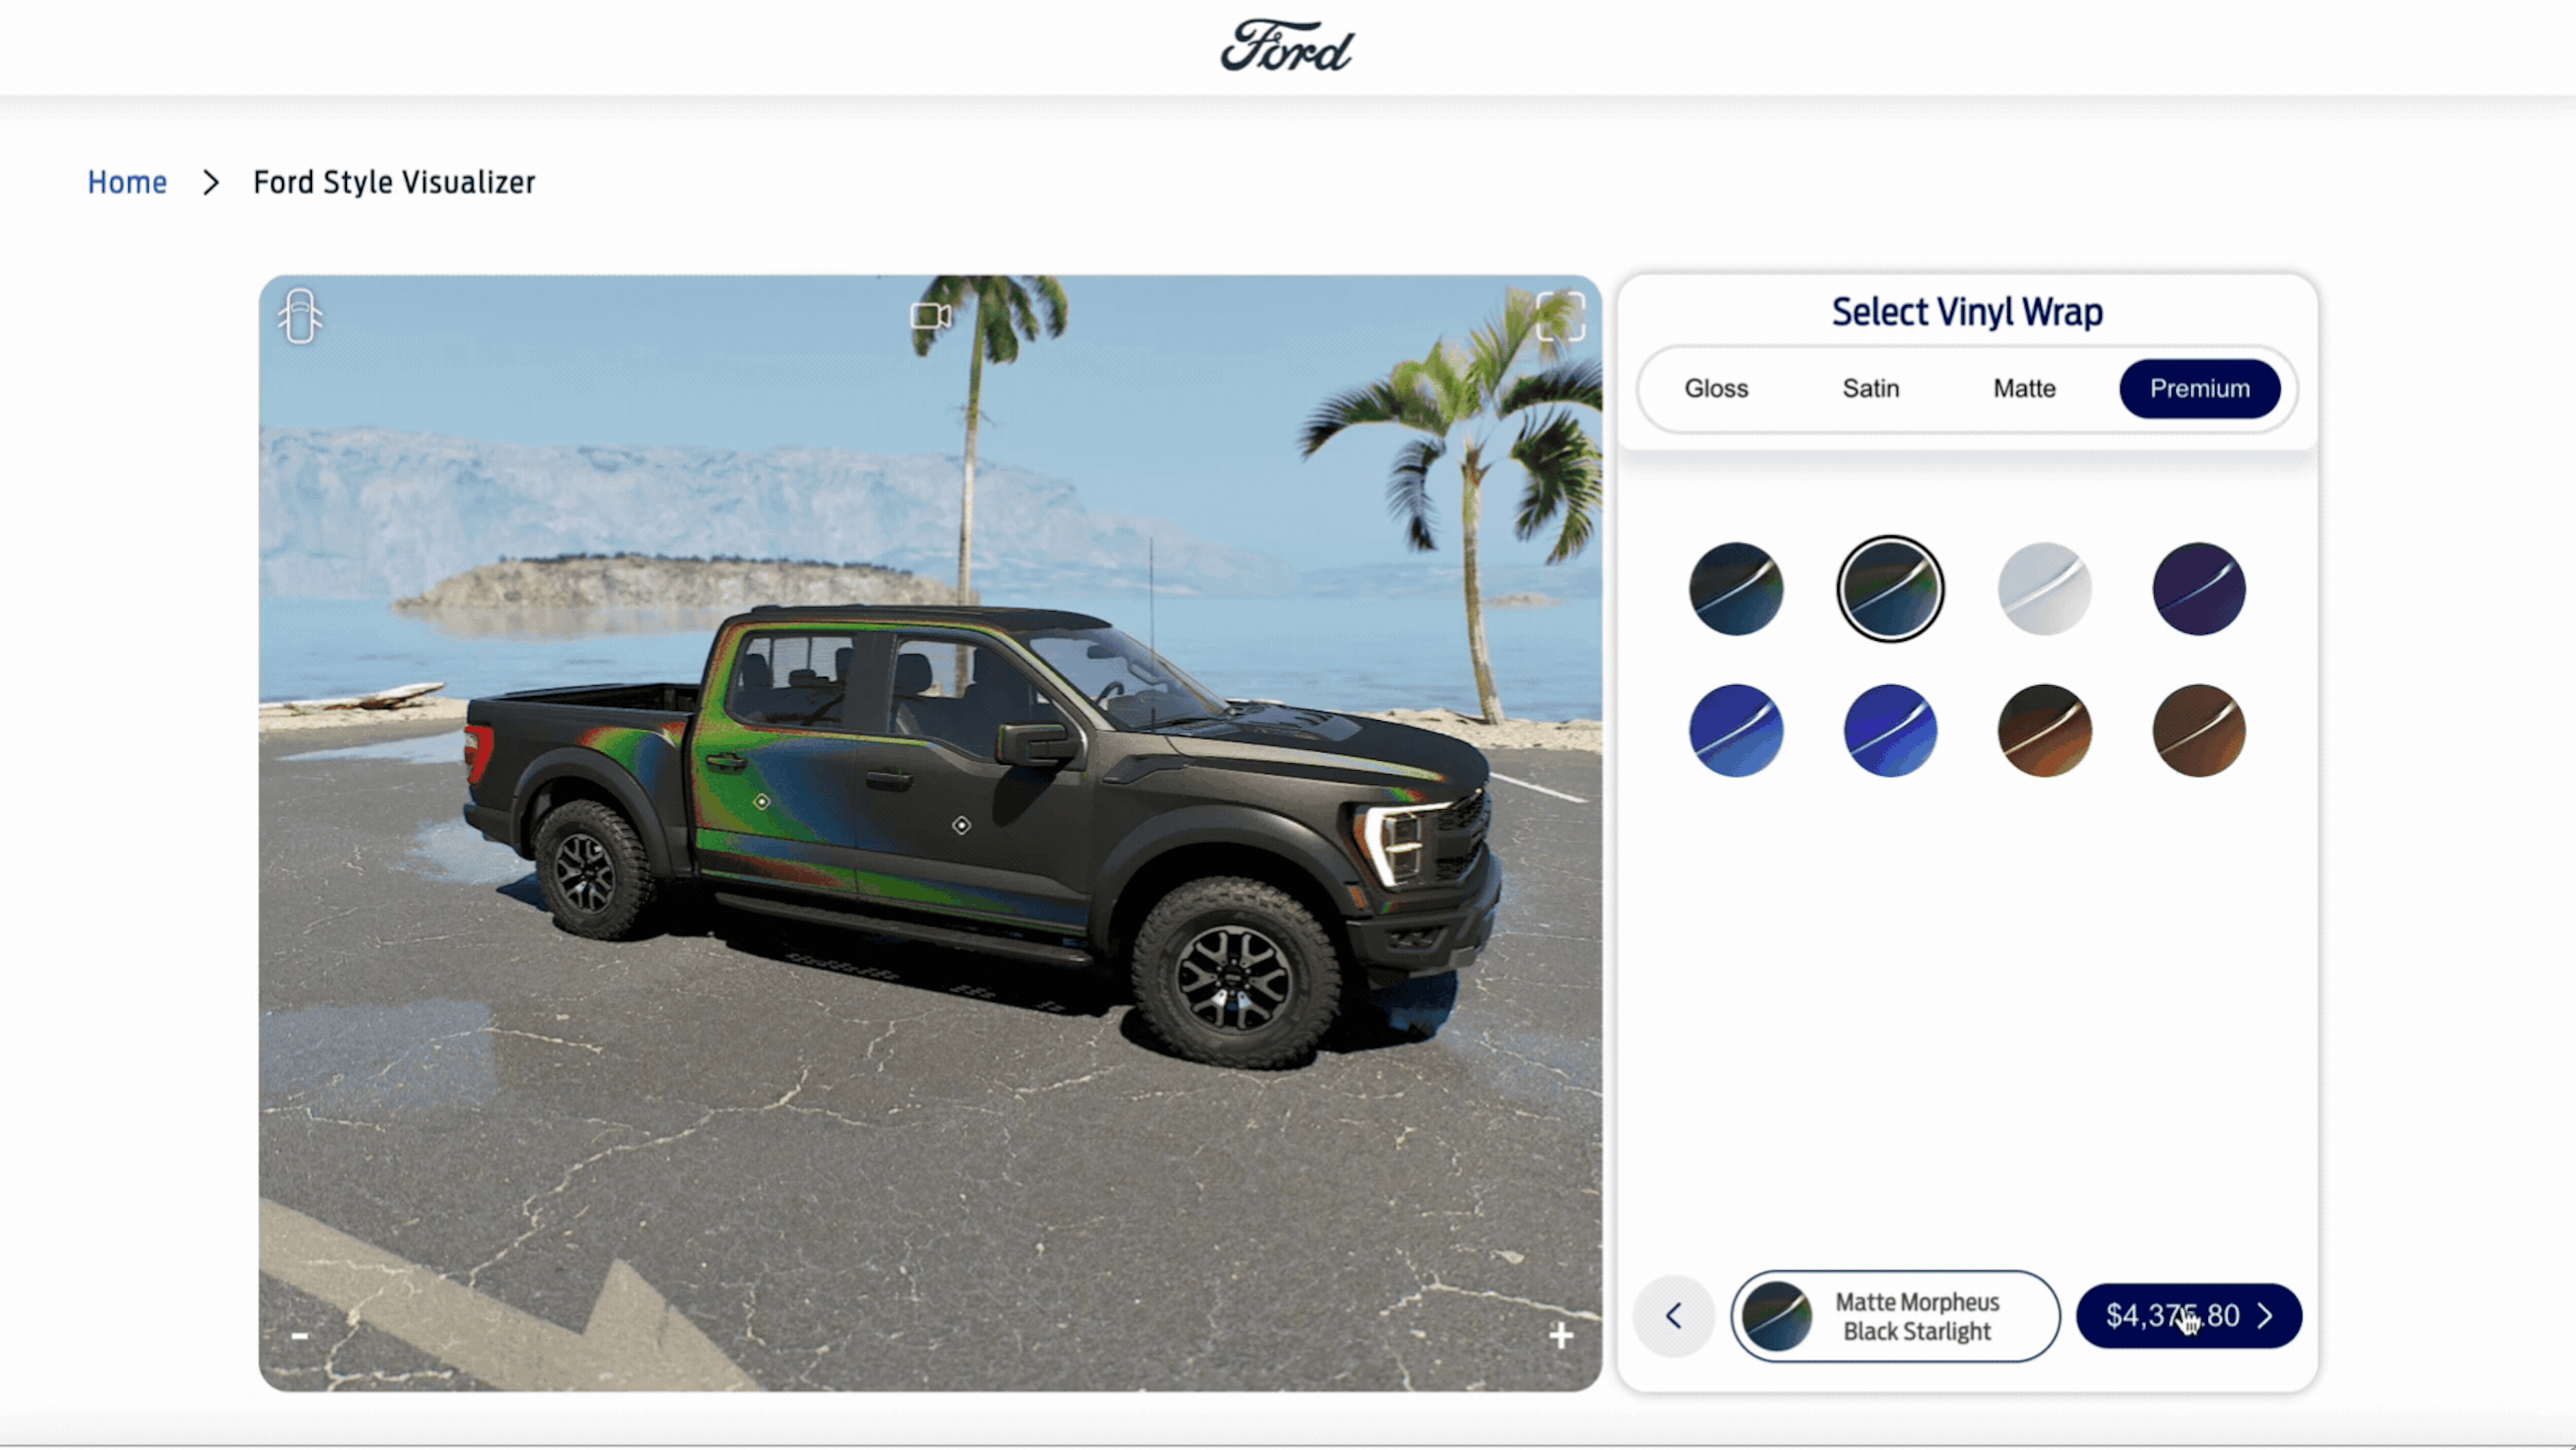The height and width of the screenshot is (1450, 2576).
Task: Go back with the left chevron button
Action: [x=1674, y=1316]
